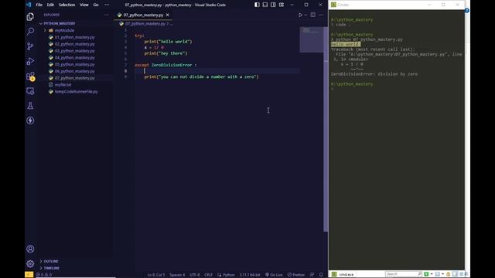Open Run and Debug view
The image size is (495, 278).
30,61
